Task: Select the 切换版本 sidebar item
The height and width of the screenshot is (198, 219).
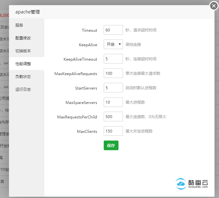Action: [23, 51]
